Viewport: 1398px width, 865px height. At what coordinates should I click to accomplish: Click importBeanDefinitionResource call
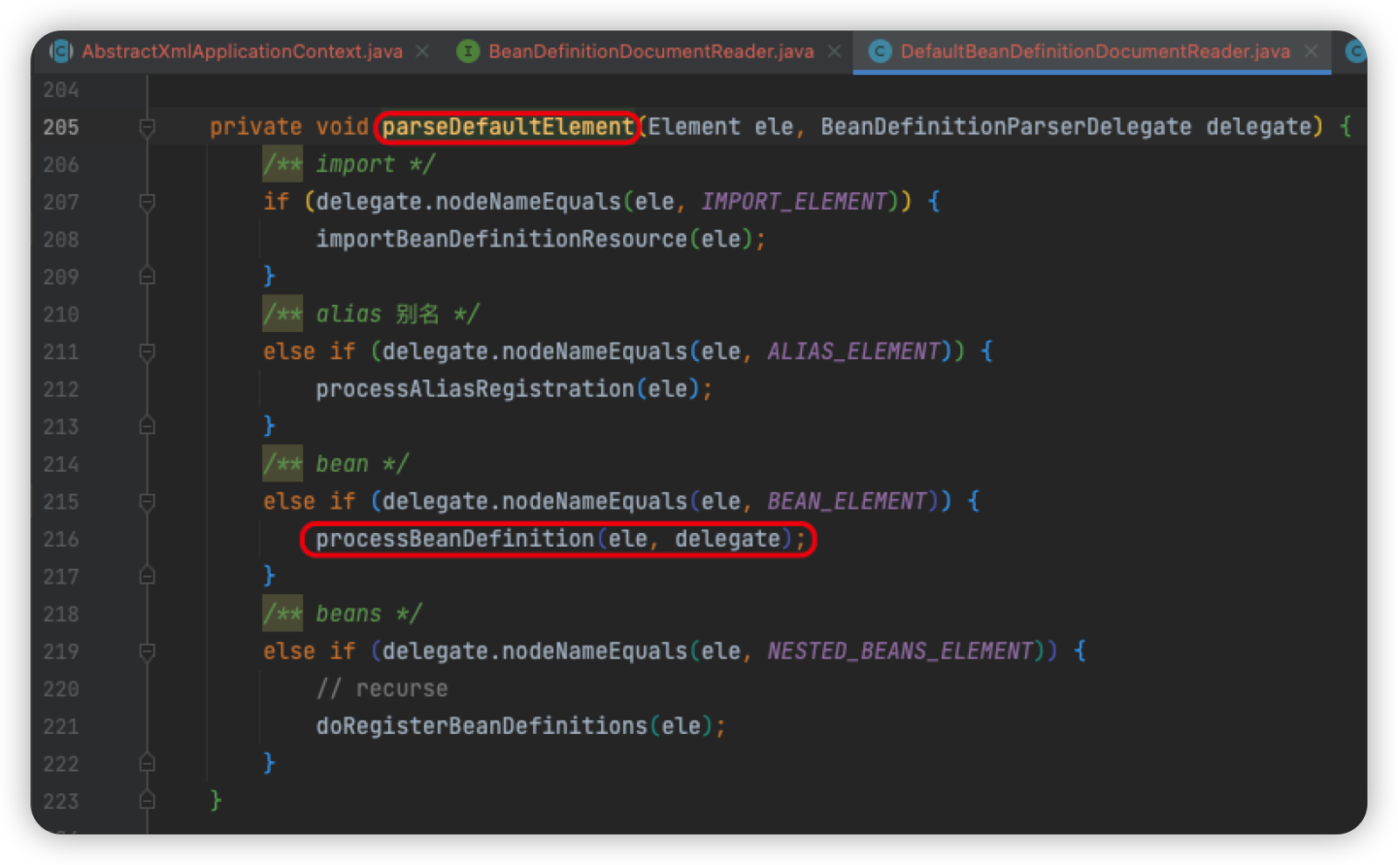[501, 239]
